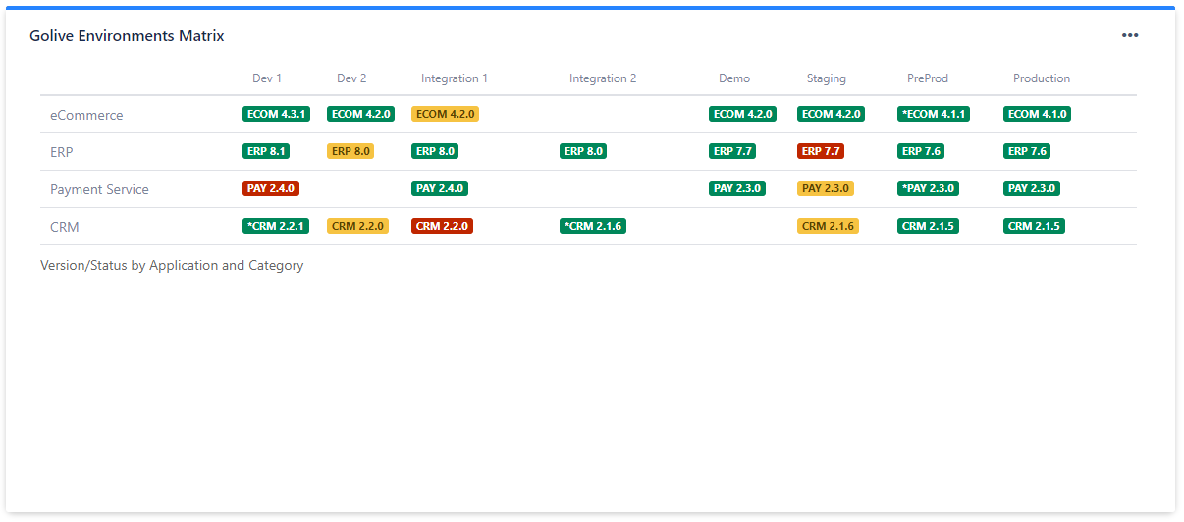Click the *ECOM 4.1.1 PreProd badge
This screenshot has height=522, width=1184.
(934, 114)
